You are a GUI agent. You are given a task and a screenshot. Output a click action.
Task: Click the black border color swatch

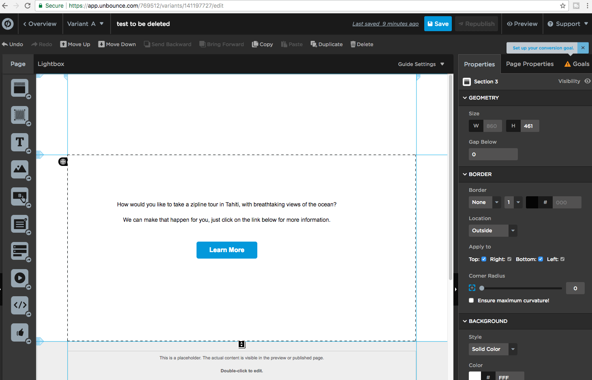tap(532, 202)
